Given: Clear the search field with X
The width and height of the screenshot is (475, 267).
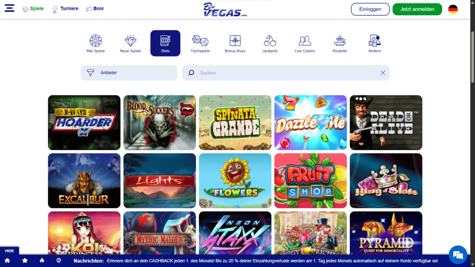Looking at the screenshot, I should click(x=383, y=73).
